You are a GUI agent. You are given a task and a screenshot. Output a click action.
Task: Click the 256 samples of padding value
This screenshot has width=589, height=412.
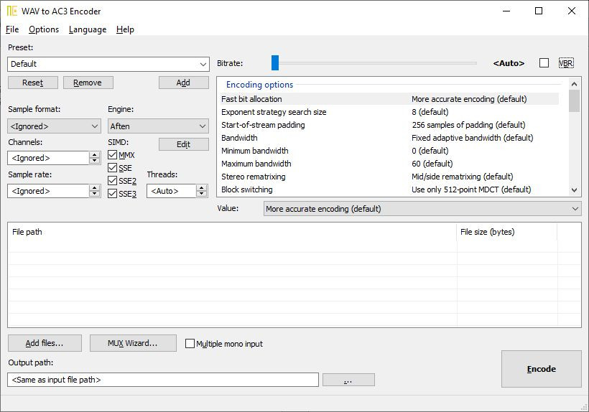tap(468, 125)
